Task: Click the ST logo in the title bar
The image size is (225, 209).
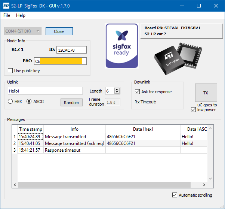Action: pos(6,6)
